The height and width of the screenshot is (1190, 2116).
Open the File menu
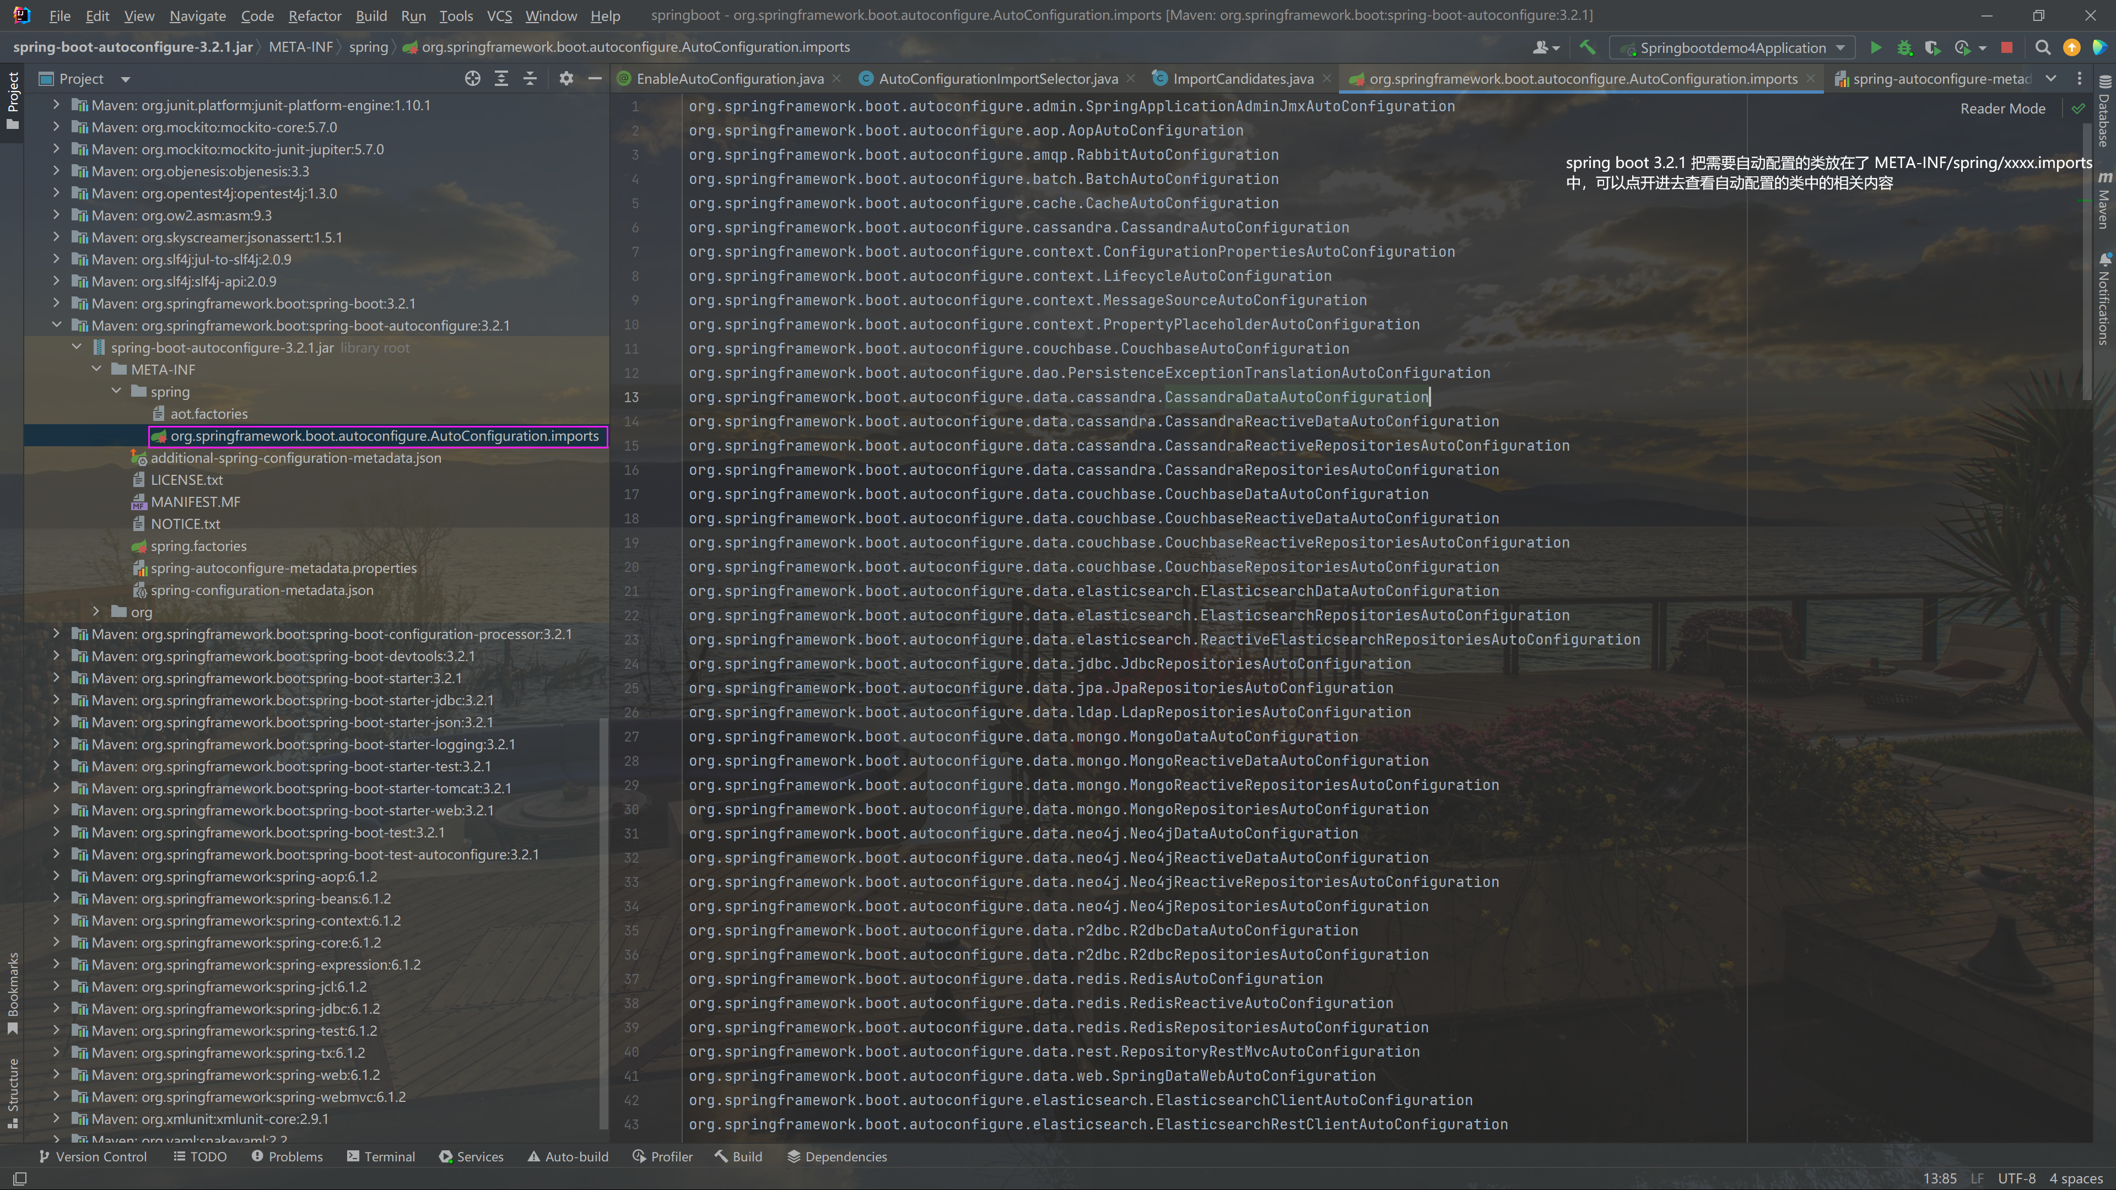tap(59, 15)
